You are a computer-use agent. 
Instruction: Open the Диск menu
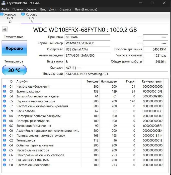pyautogui.click(x=53, y=9)
